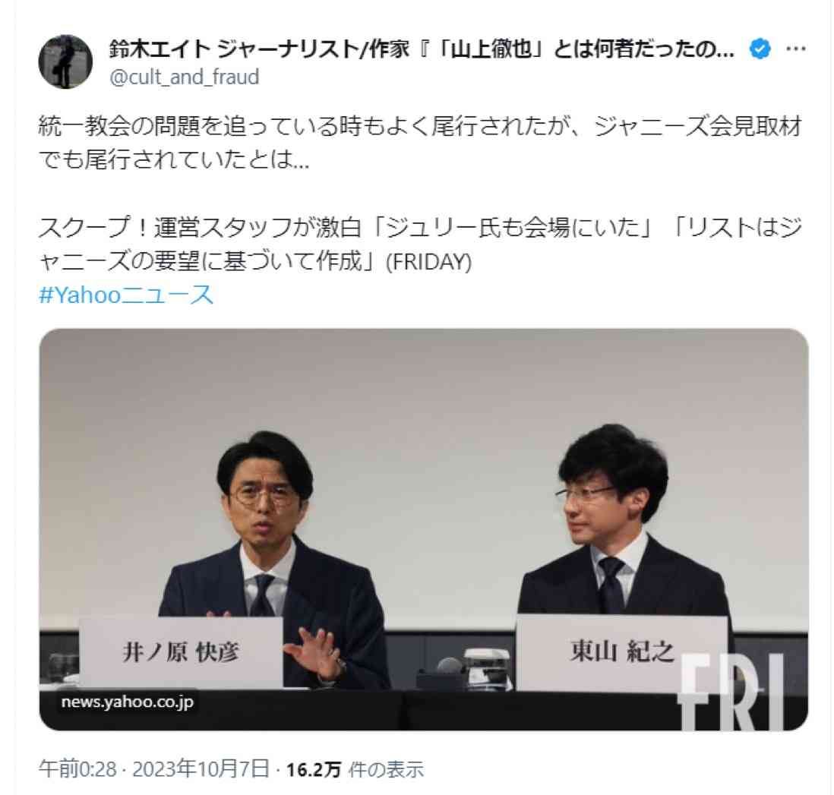Click the blue verified badge icon
834x795 pixels.
[x=760, y=49]
